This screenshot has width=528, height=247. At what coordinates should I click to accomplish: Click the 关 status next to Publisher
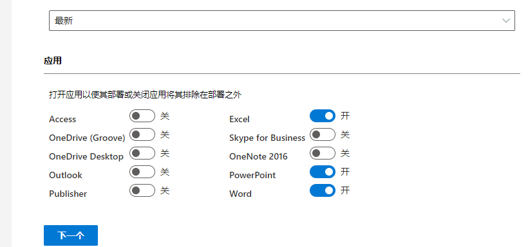click(x=165, y=190)
